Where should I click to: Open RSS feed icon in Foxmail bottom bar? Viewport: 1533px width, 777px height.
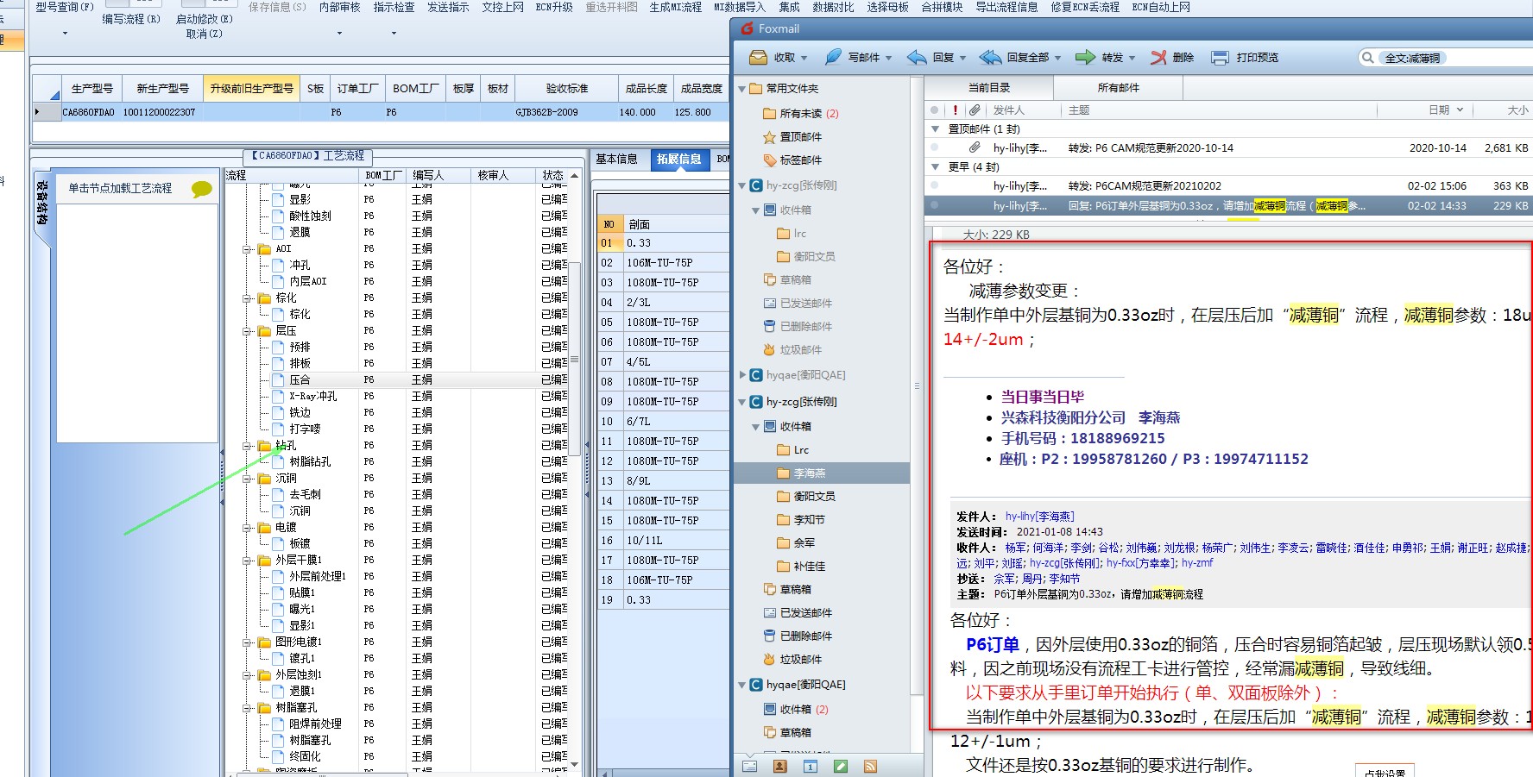870,766
